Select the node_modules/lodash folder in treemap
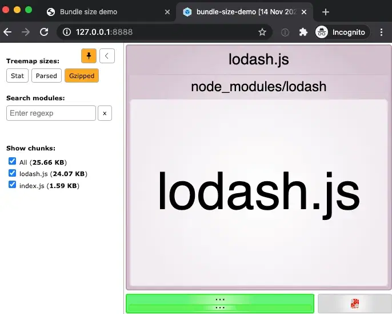The height and width of the screenshot is (314, 392). coord(259,87)
